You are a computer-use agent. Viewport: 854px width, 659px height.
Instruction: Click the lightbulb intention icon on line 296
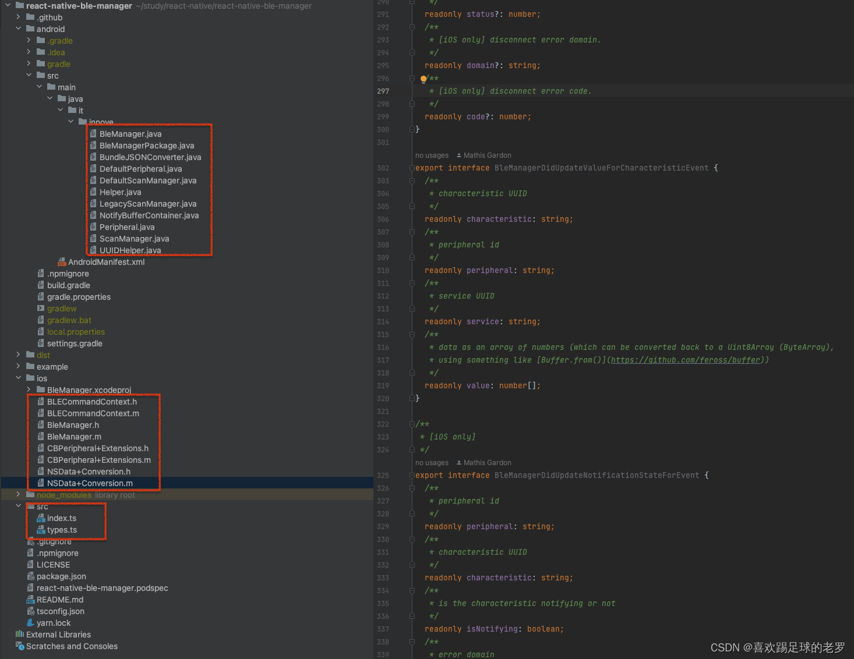424,79
